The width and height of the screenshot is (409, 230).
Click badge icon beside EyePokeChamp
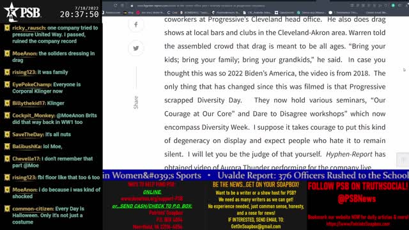[7, 85]
